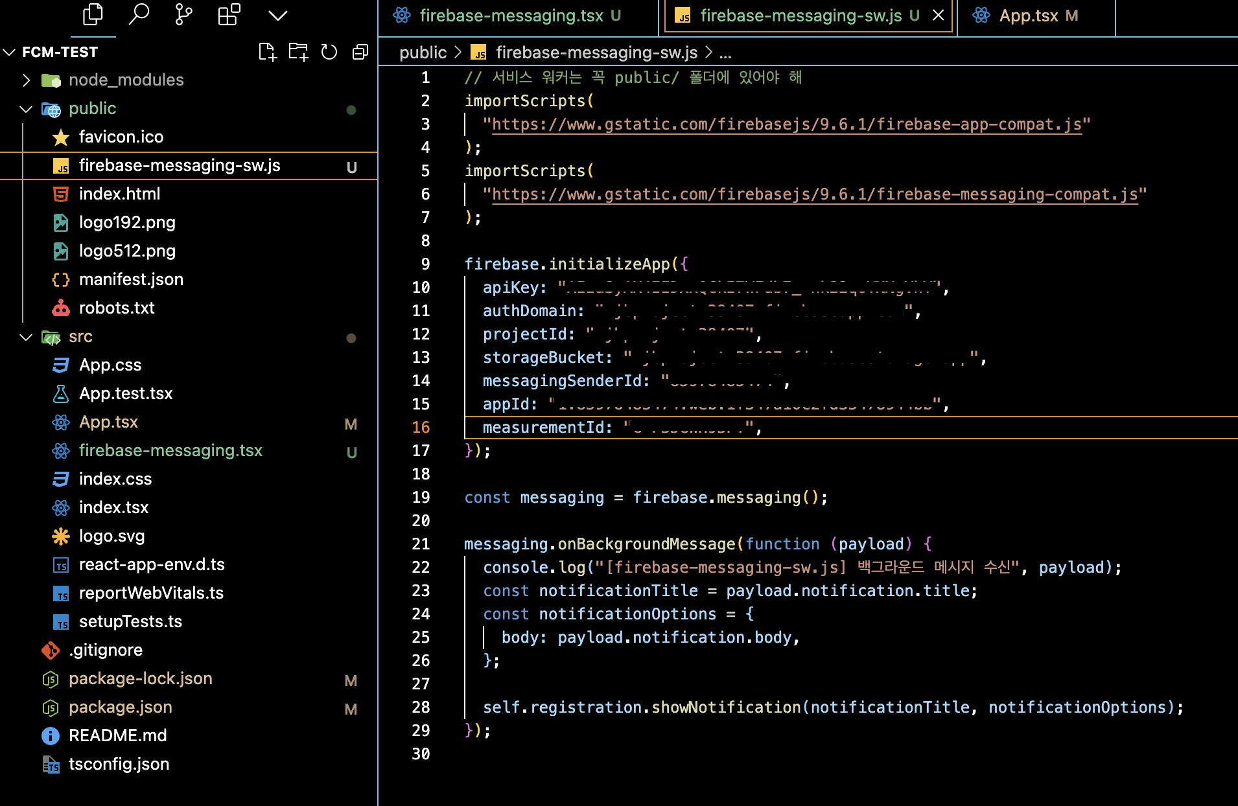
Task: Click the JS file icon beside firebase-messaging-sw.js row
Action: [61, 167]
